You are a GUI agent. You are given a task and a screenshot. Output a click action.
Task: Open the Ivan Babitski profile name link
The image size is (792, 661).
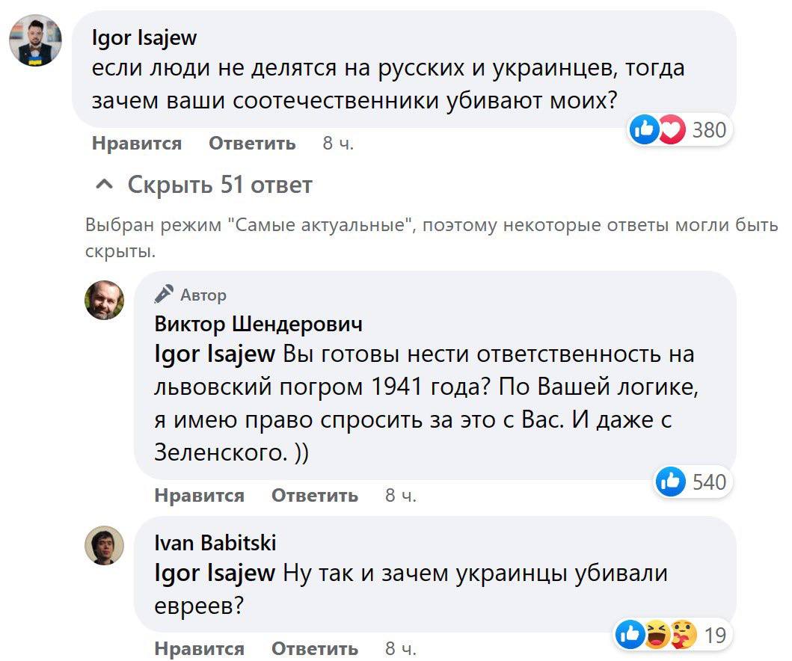(x=215, y=542)
